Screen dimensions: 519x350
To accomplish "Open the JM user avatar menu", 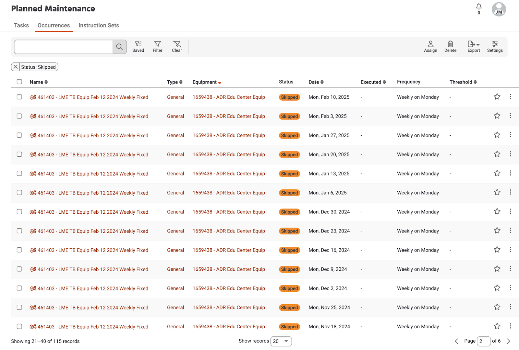I will pyautogui.click(x=499, y=9).
